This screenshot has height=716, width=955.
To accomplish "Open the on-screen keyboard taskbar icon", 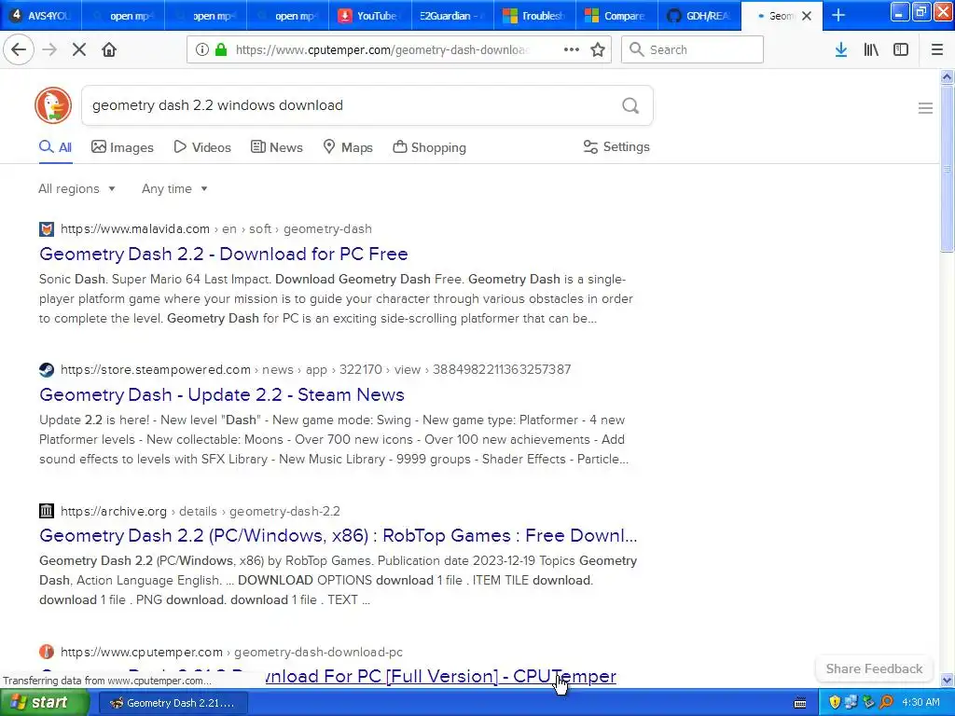I will pyautogui.click(x=800, y=703).
